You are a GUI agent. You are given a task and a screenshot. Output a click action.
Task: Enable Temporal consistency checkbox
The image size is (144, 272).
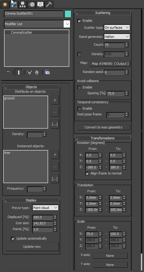[x=79, y=109]
